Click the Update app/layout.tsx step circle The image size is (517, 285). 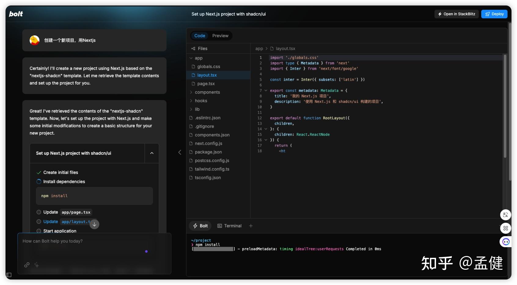(39, 222)
